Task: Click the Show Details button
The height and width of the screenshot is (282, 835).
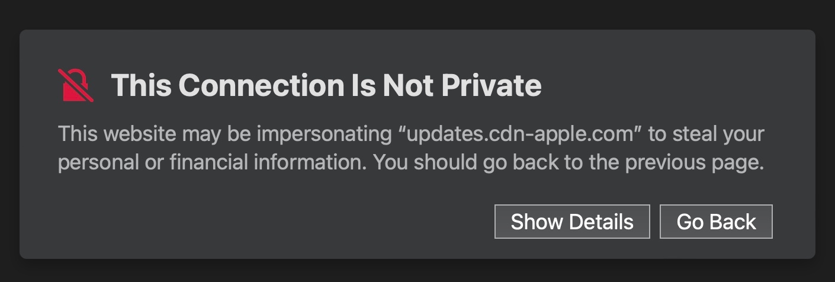Action: click(x=572, y=222)
